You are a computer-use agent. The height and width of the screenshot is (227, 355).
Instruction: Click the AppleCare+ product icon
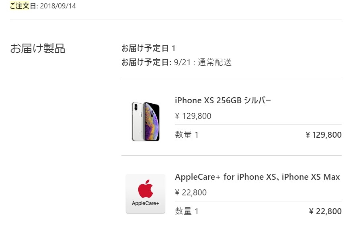[x=146, y=194]
